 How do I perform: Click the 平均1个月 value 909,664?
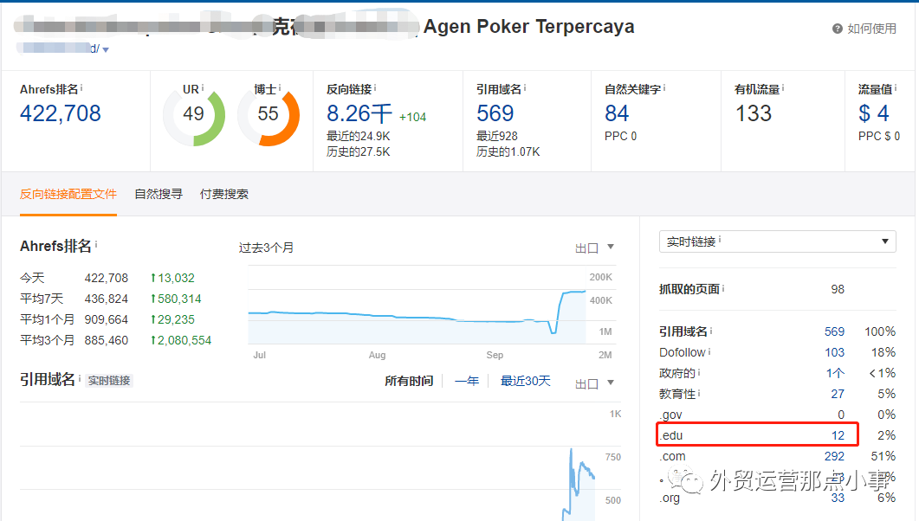click(106, 319)
